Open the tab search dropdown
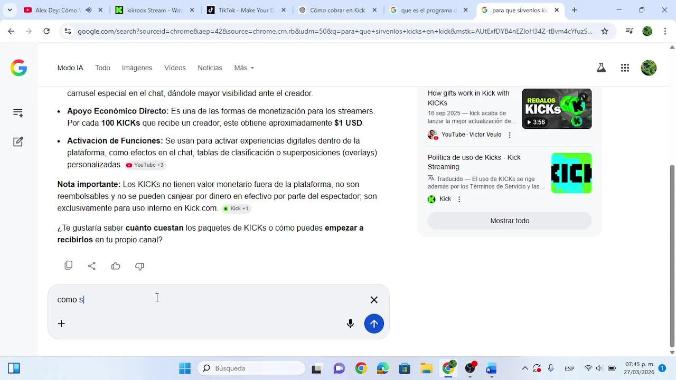Viewport: 676px width, 380px height. pos(10,10)
